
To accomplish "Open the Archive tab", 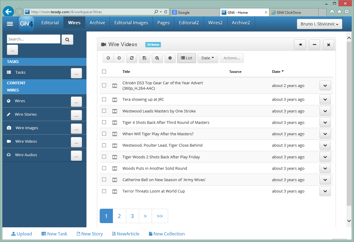I will 97,23.
